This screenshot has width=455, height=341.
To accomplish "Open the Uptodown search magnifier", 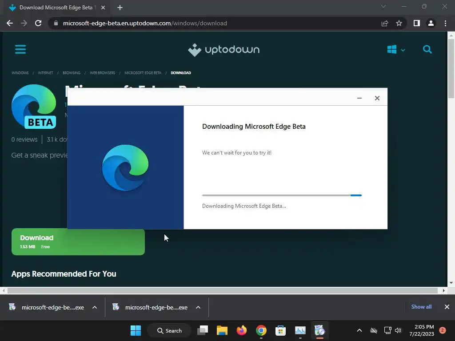I will pos(427,50).
